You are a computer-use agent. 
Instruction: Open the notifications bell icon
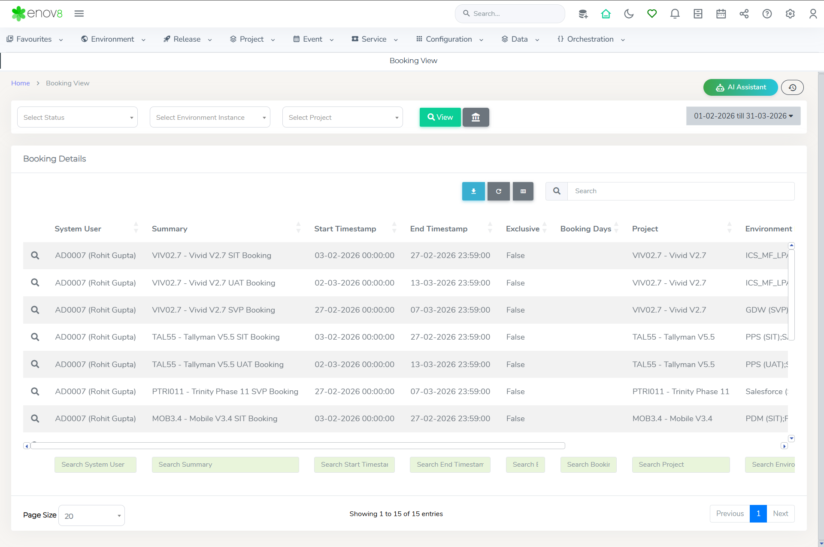(675, 14)
